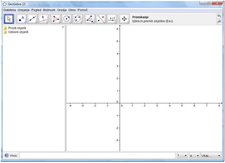225x163 pixels.
Task: Click the Undo arrow icon
Action: click(219, 16)
